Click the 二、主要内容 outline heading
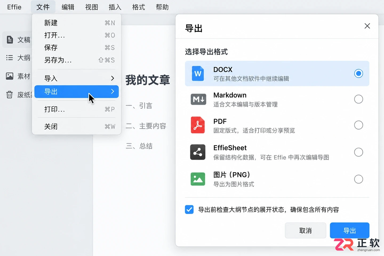Image resolution: width=384 pixels, height=256 pixels. tap(146, 126)
